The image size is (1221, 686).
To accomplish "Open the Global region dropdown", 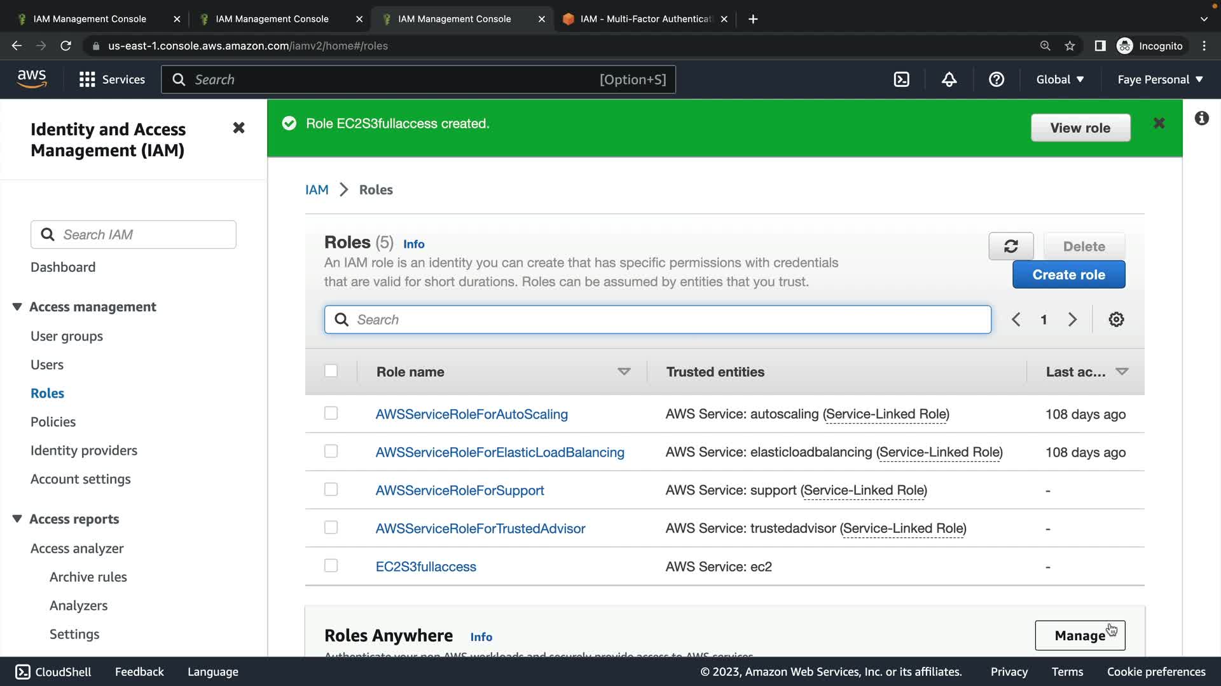I will click(x=1059, y=79).
